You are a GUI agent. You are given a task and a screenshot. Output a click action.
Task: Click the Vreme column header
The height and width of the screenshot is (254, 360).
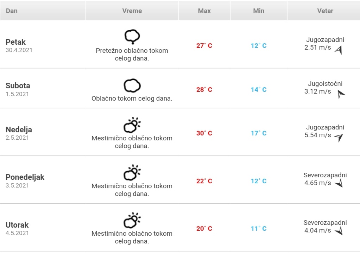pos(132,11)
